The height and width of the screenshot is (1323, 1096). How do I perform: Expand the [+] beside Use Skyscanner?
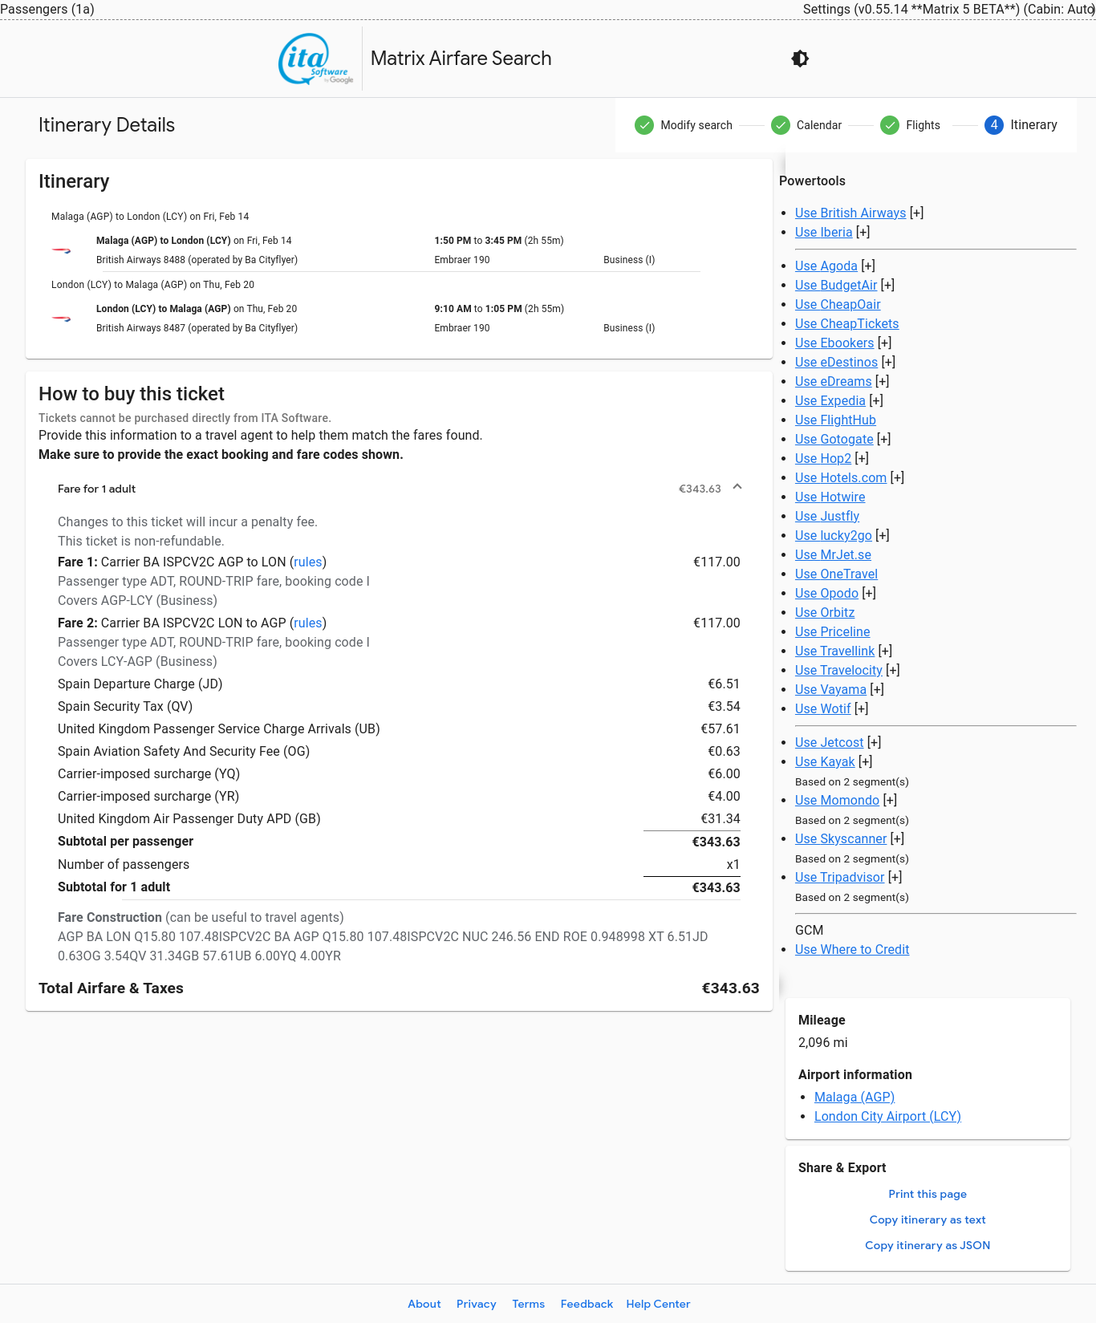[897, 838]
